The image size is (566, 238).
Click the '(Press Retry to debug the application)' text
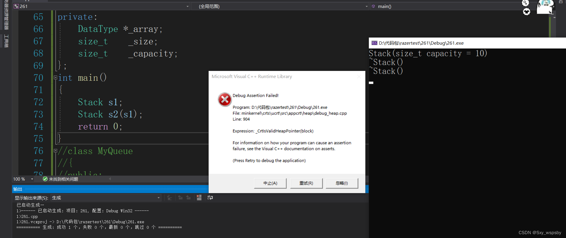click(x=269, y=161)
